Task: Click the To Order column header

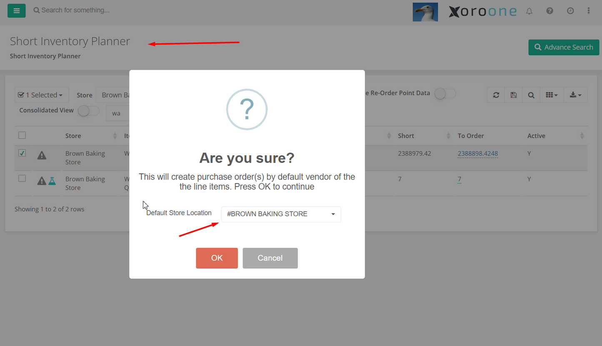Action: pos(471,136)
